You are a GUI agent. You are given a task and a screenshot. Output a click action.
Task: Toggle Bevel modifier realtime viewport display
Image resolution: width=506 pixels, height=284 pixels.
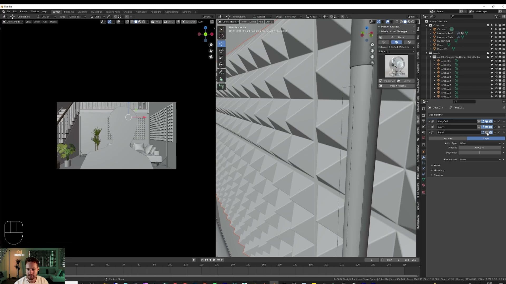click(x=487, y=132)
